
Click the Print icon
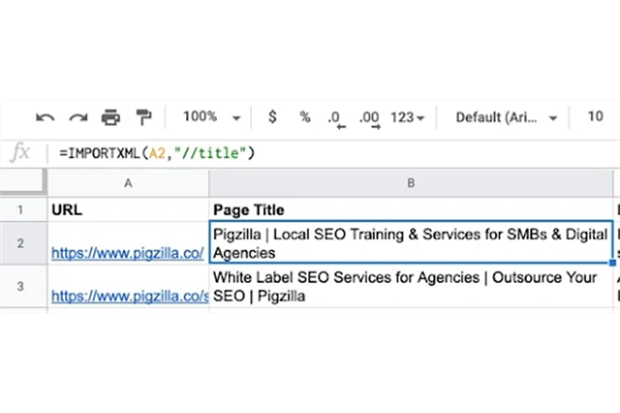tap(111, 117)
